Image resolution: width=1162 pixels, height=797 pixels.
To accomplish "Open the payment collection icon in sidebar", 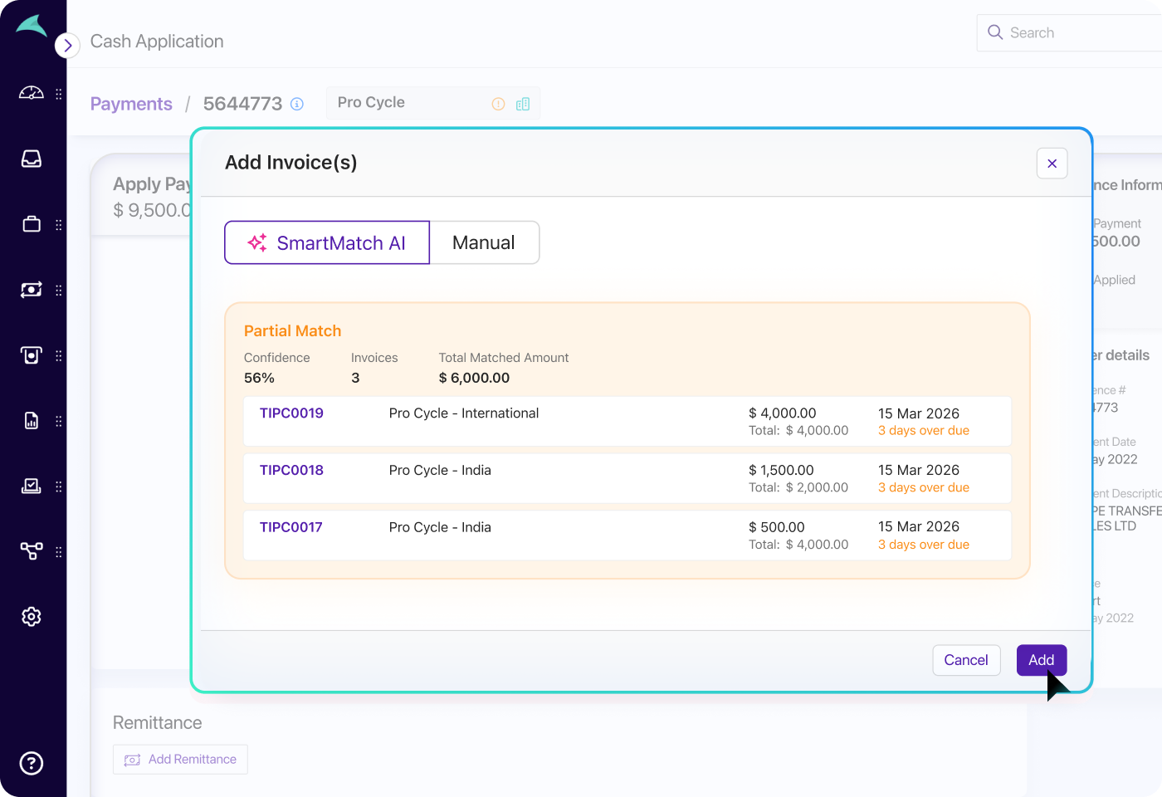I will coord(32,355).
